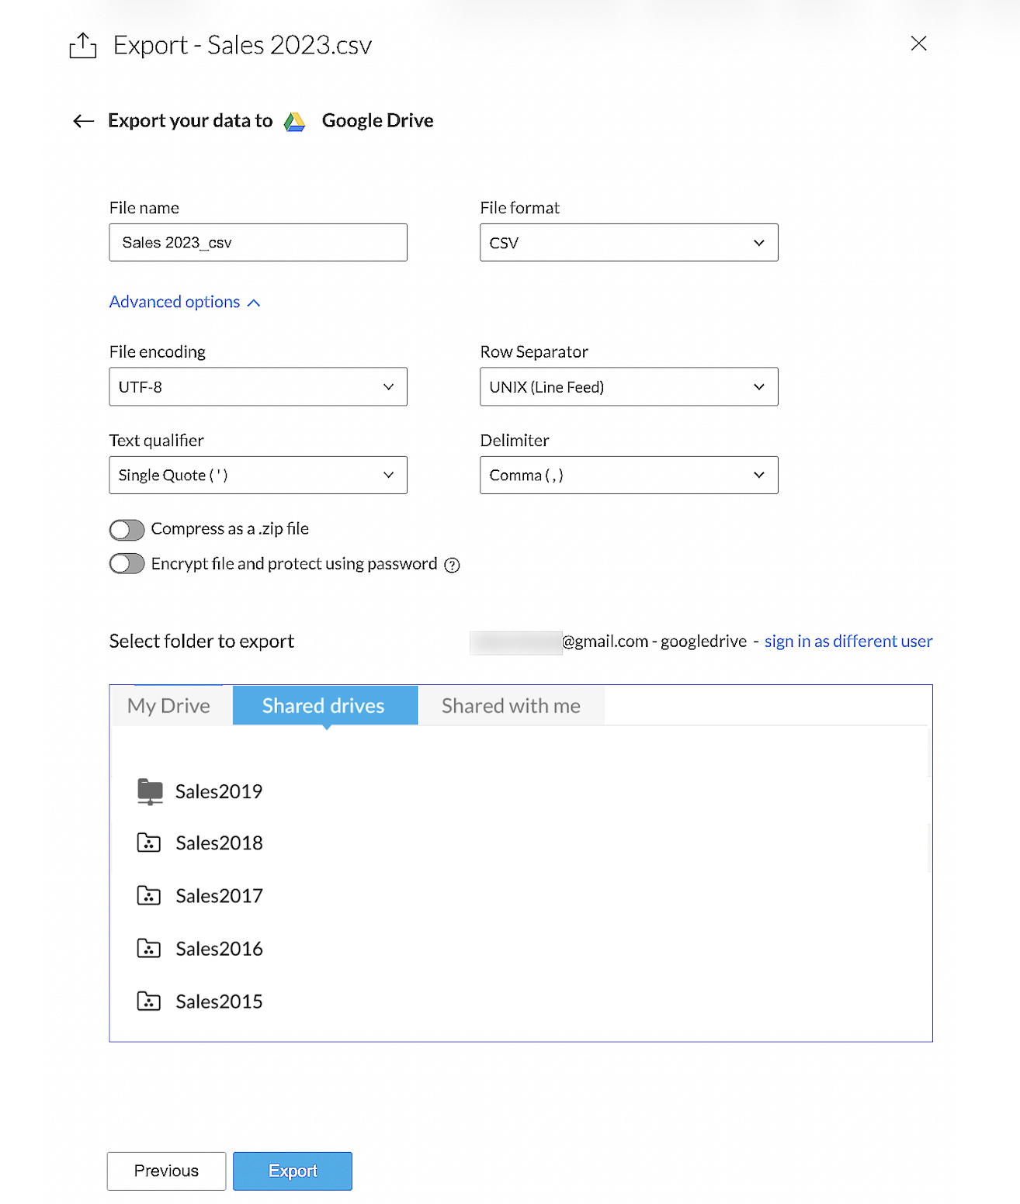The image size is (1020, 1204).
Task: Open the File encoding dropdown
Action: click(x=258, y=387)
